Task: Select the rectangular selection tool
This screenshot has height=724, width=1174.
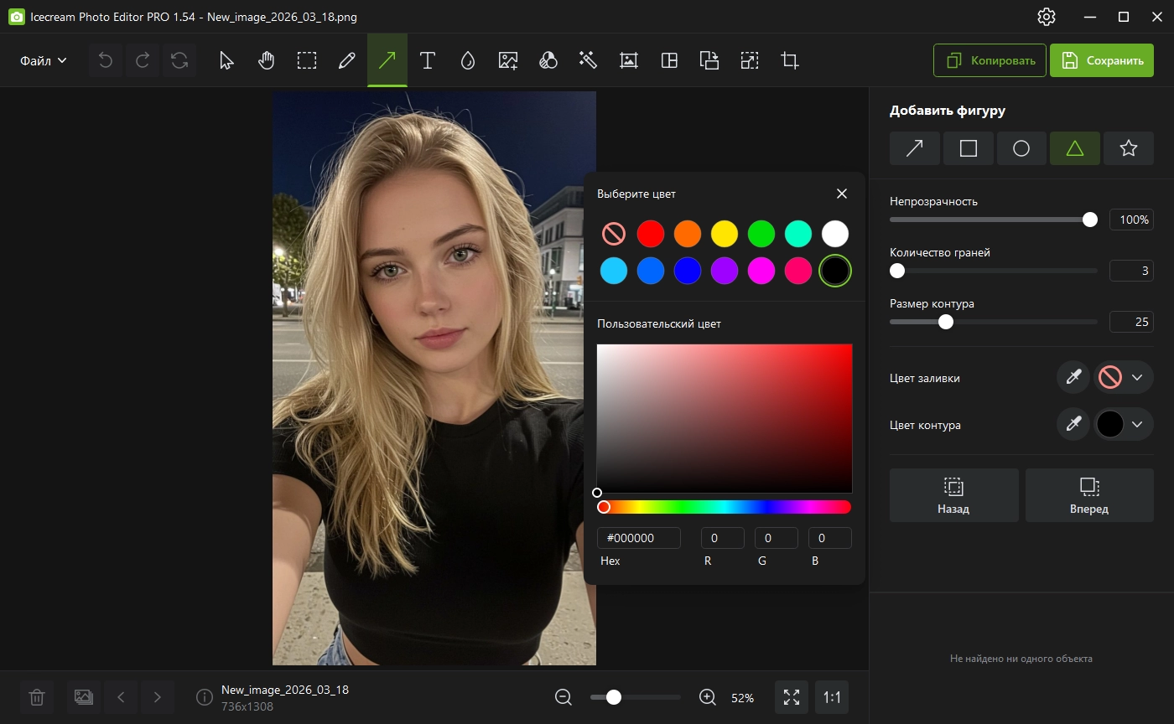Action: 306,60
